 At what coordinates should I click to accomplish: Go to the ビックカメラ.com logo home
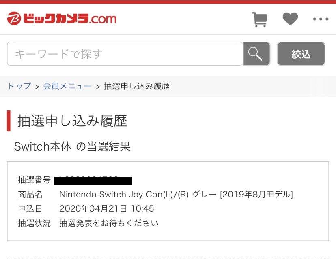pos(62,18)
